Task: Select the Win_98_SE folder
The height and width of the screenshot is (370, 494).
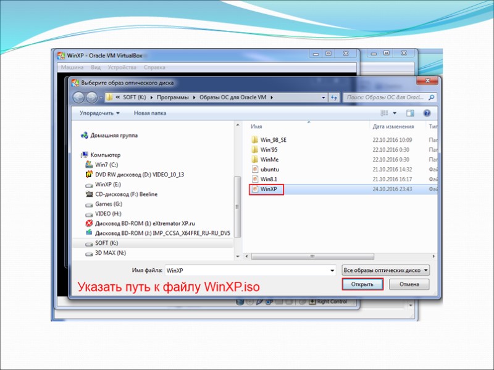Action: point(269,140)
